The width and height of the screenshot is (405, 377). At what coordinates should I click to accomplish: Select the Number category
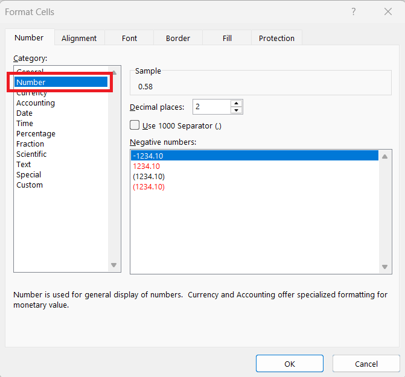[x=61, y=82]
